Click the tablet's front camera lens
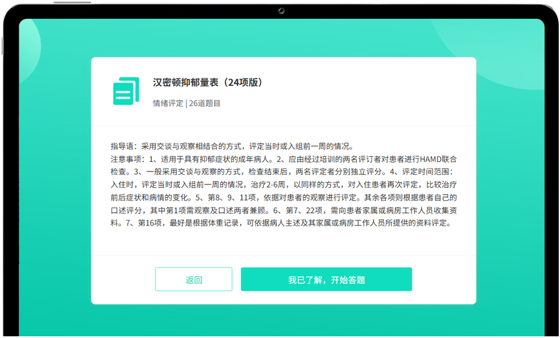560x338 pixels. pyautogui.click(x=281, y=11)
